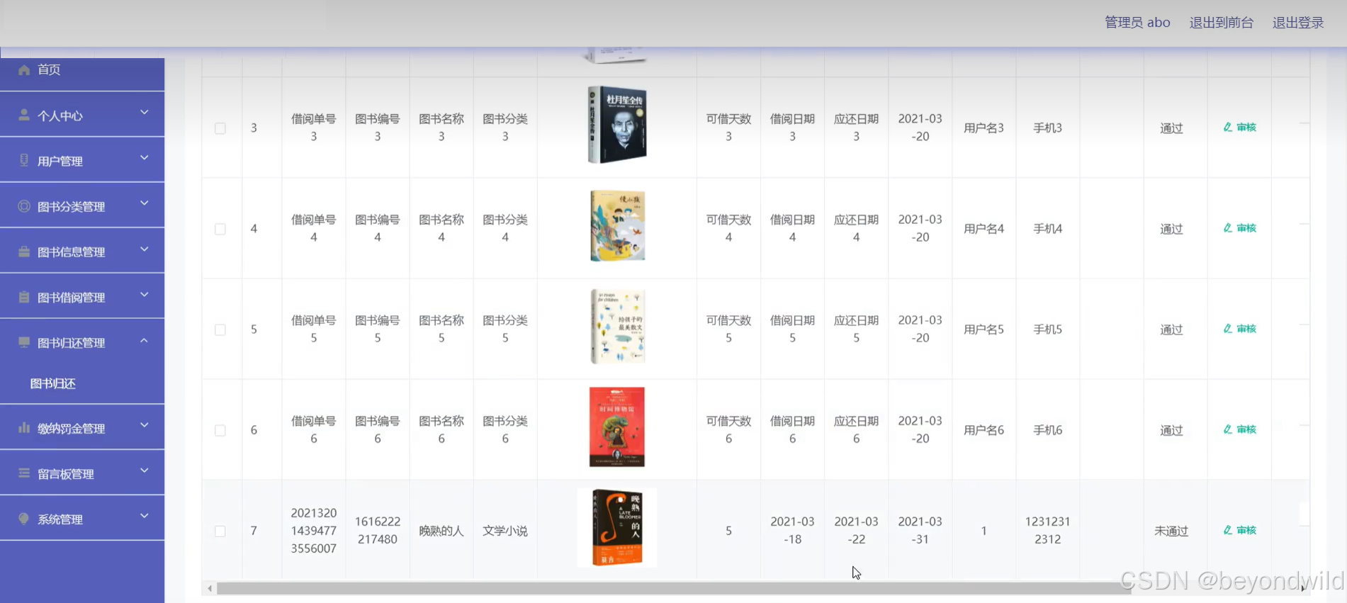Viewport: 1347px width, 603px height.
Task: Expand the 图书借阅管理 chevron
Action: pyautogui.click(x=145, y=294)
